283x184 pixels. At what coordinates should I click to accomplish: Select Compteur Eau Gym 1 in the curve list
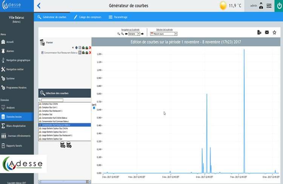(65, 107)
